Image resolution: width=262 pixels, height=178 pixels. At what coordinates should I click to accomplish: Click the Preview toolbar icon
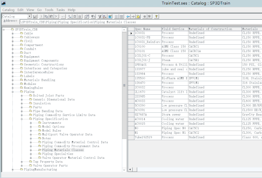(93, 16)
